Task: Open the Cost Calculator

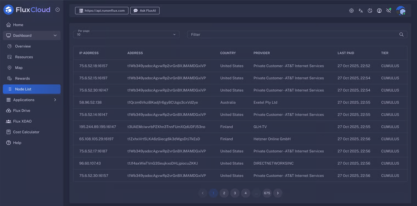Action: [x=32, y=132]
